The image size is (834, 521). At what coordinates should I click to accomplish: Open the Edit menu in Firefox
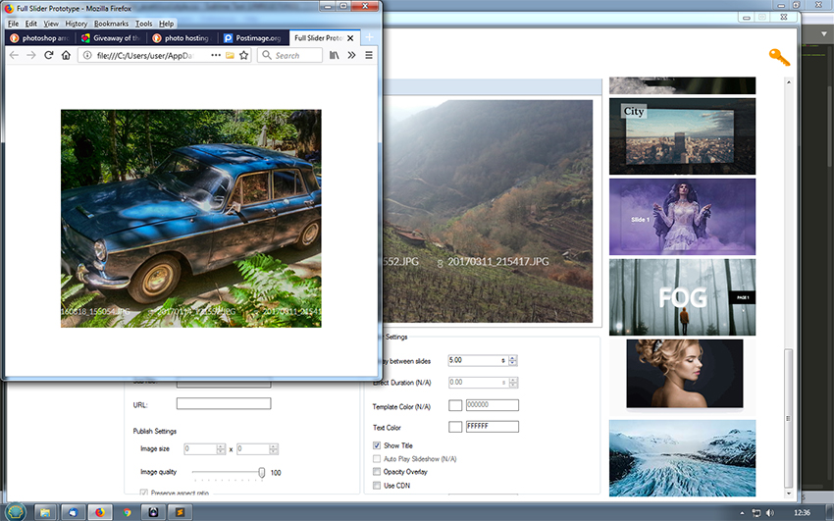point(31,24)
